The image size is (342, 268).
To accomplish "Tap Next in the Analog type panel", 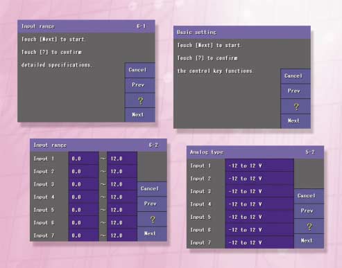I will coord(309,241).
